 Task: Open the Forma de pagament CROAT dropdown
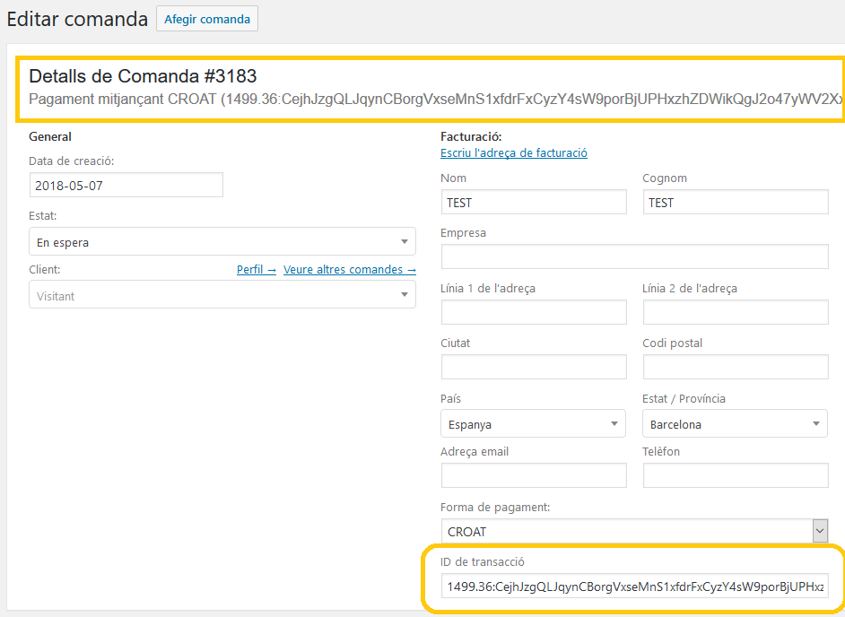coord(635,531)
